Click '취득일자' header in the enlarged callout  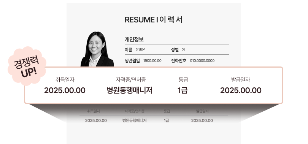(x=65, y=80)
